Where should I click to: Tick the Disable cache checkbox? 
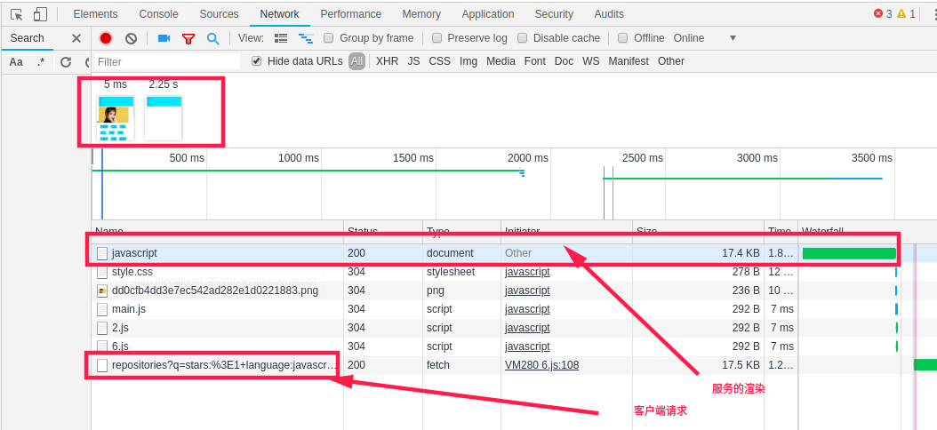[x=523, y=38]
